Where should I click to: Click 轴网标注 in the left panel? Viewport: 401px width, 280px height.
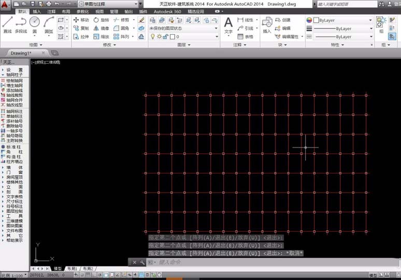click(14, 111)
